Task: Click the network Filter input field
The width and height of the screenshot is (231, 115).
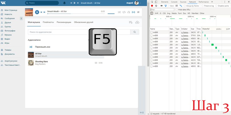Action: click(x=162, y=9)
